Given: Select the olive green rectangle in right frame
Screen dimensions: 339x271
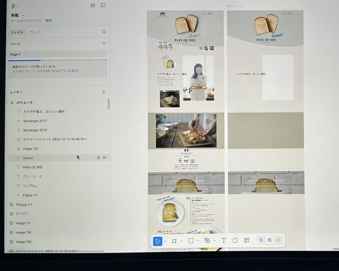Looking at the screenshot, I should (x=266, y=130).
